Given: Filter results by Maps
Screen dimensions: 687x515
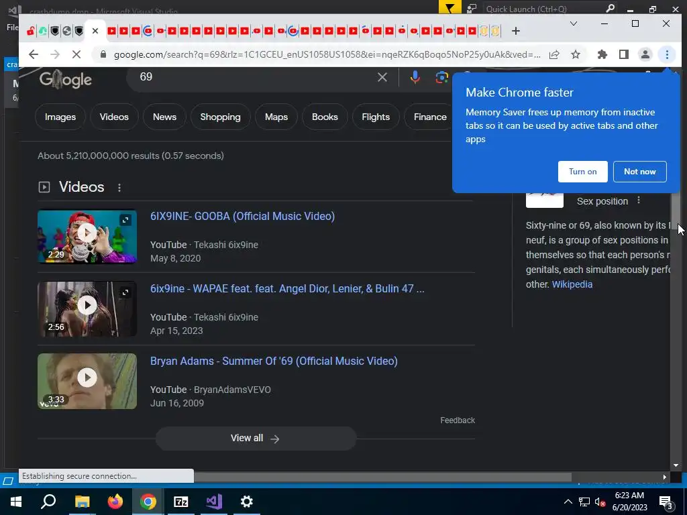Looking at the screenshot, I should pyautogui.click(x=276, y=117).
